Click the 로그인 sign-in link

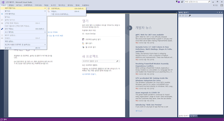[x=215, y=5]
